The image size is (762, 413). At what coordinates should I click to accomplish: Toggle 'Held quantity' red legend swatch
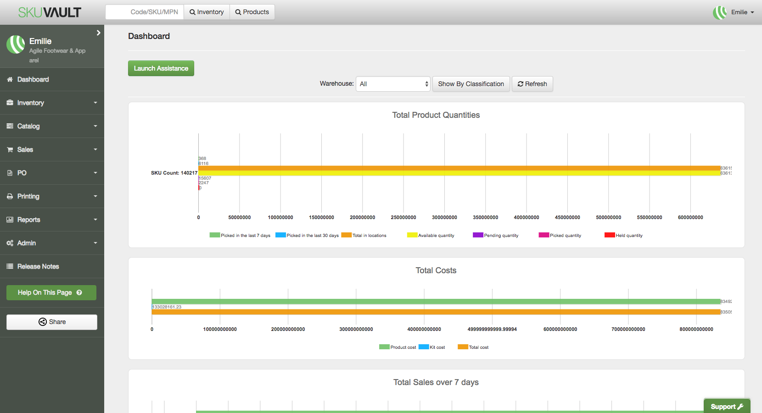610,235
